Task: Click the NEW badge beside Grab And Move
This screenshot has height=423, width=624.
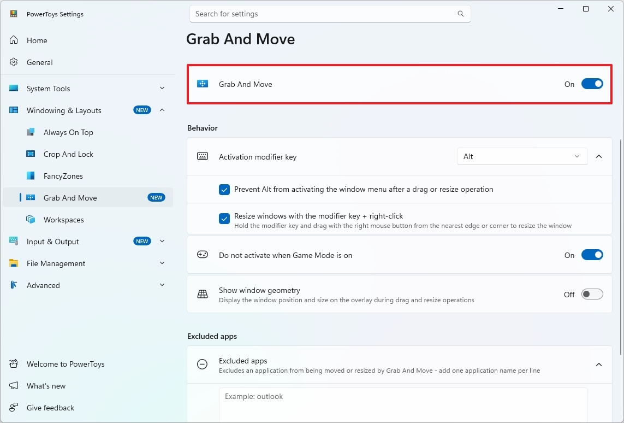Action: coord(156,197)
